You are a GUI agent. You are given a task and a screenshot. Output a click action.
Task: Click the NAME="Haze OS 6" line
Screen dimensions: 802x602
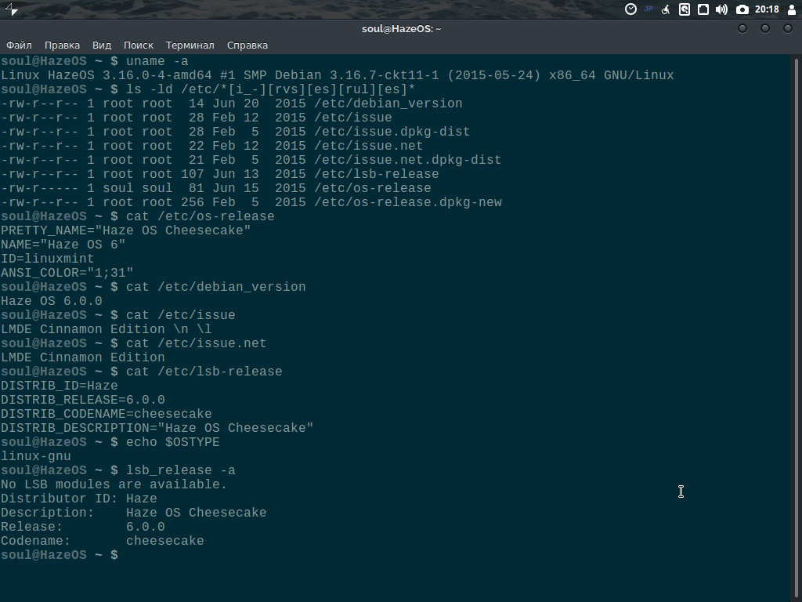coord(63,245)
